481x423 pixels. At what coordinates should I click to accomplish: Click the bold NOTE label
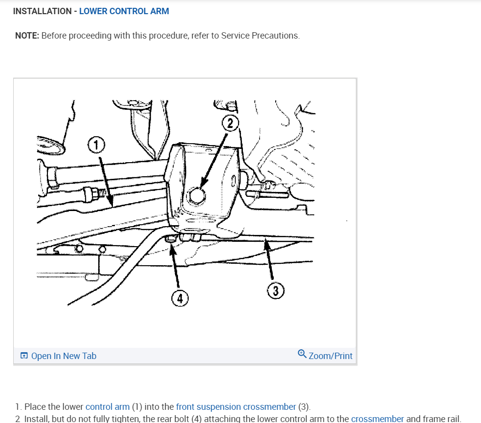pyautogui.click(x=27, y=36)
